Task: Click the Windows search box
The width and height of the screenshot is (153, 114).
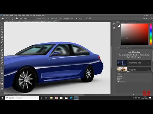Action: [22, 98]
